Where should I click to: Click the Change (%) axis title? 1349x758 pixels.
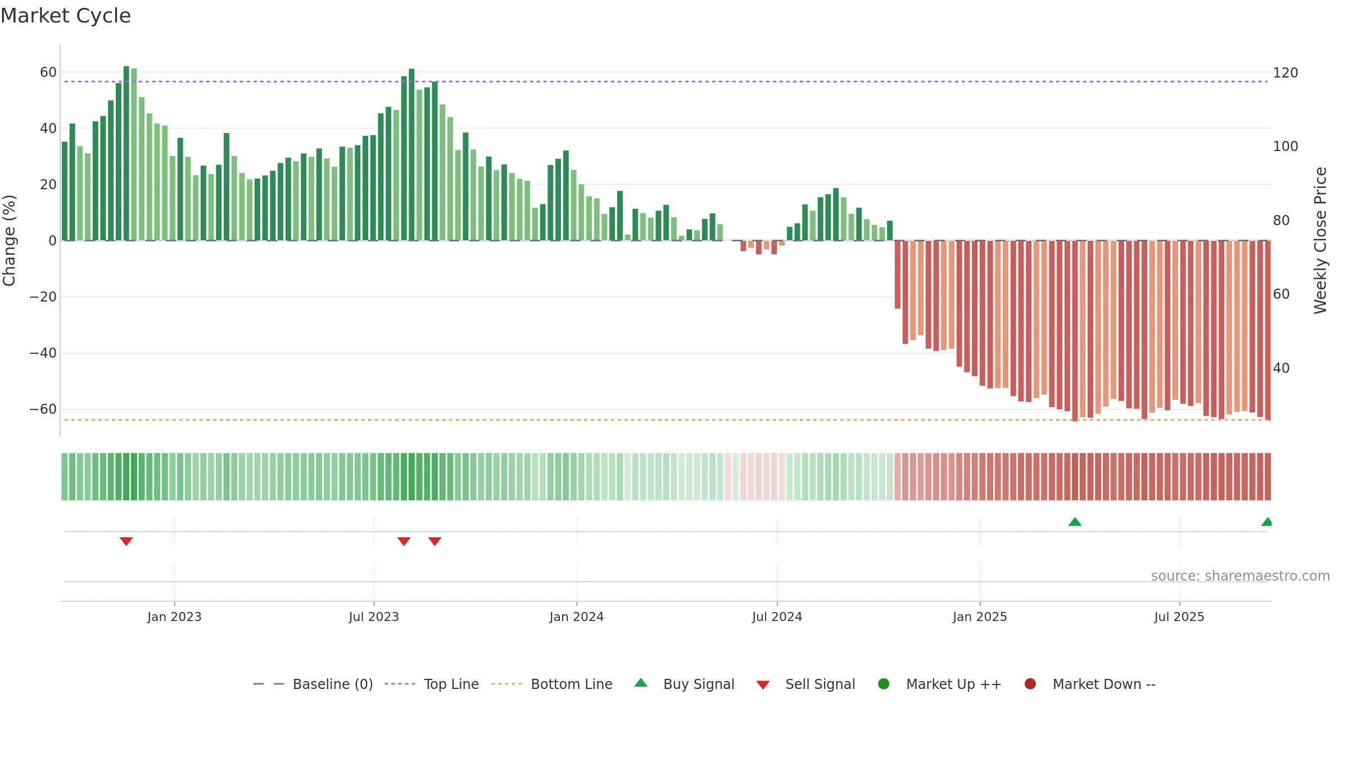pyautogui.click(x=10, y=240)
